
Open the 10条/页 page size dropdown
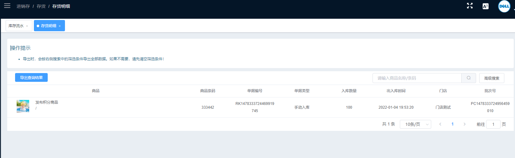(x=415, y=124)
